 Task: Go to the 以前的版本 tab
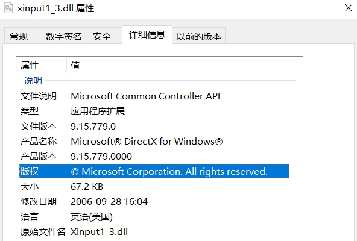[x=198, y=36]
